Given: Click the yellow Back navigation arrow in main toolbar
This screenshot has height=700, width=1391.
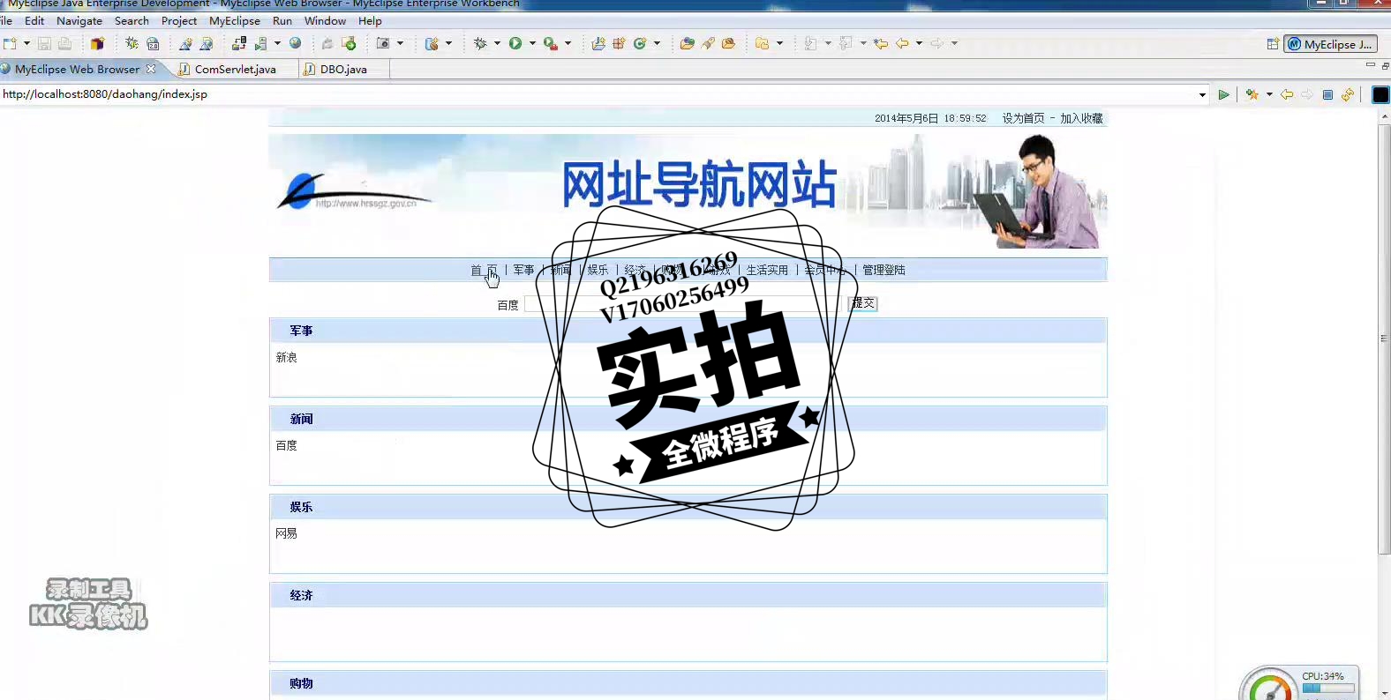Looking at the screenshot, I should pyautogui.click(x=902, y=43).
